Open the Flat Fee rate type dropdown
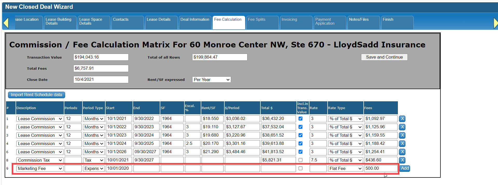The width and height of the screenshot is (498, 185). click(x=345, y=168)
